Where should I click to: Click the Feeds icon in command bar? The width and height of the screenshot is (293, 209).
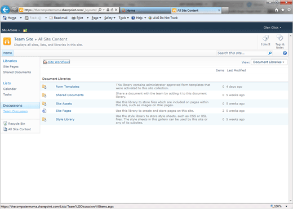pyautogui.click(x=26, y=18)
